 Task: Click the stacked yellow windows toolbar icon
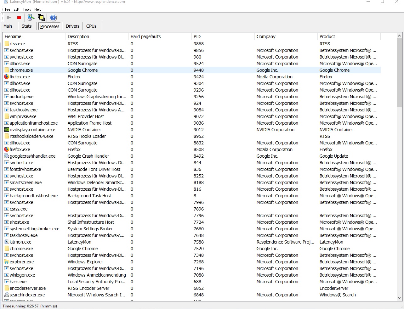click(x=41, y=18)
